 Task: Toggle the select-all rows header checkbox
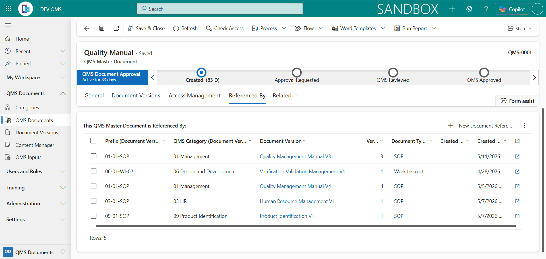tap(93, 141)
